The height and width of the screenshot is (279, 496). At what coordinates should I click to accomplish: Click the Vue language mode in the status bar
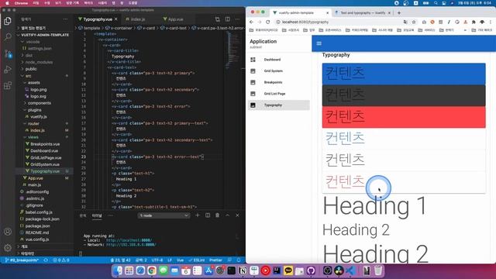[x=180, y=260]
